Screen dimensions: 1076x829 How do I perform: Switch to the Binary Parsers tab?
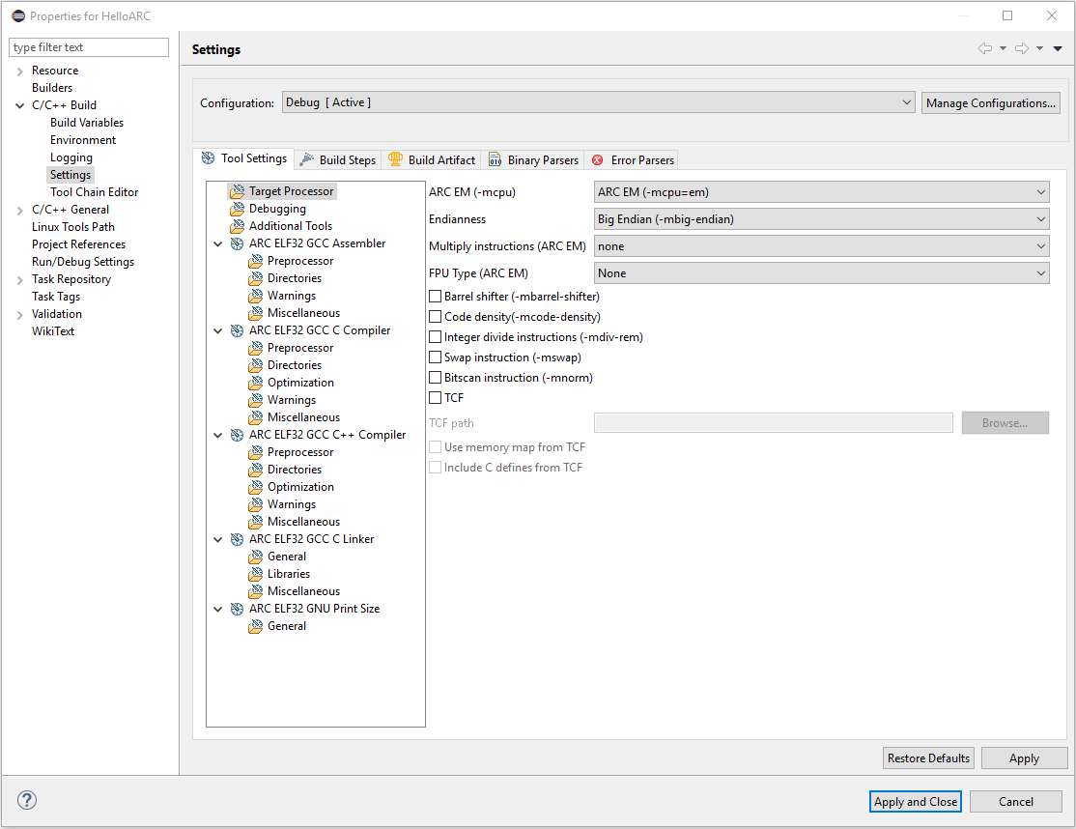[533, 159]
